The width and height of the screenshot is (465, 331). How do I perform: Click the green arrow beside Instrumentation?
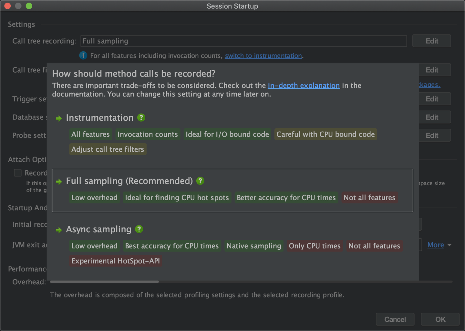[x=59, y=118]
